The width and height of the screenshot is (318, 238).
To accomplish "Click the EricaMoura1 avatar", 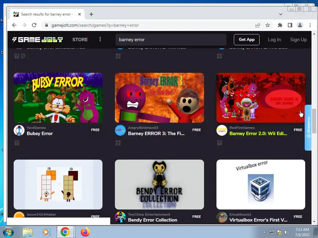I will point(222,217).
